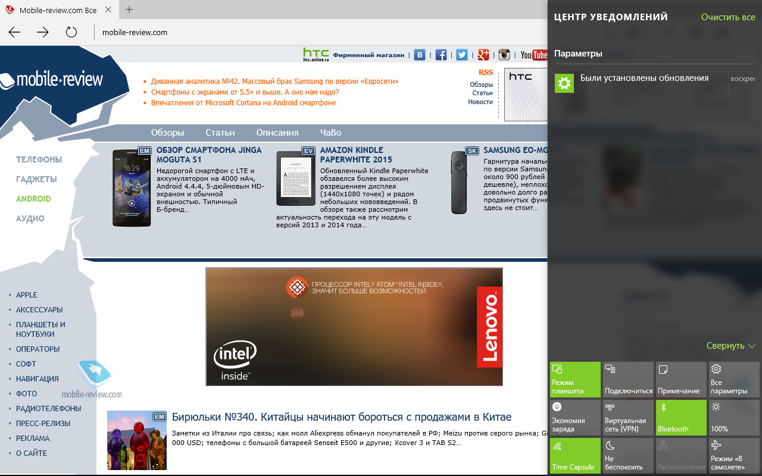Open the Note quick action tile
The width and height of the screenshot is (762, 476).
pyautogui.click(x=681, y=380)
